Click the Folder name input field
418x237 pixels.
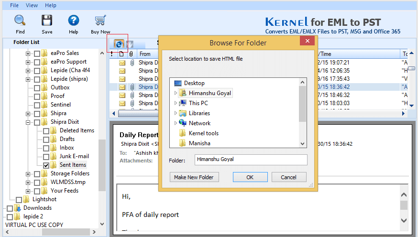(x=251, y=160)
